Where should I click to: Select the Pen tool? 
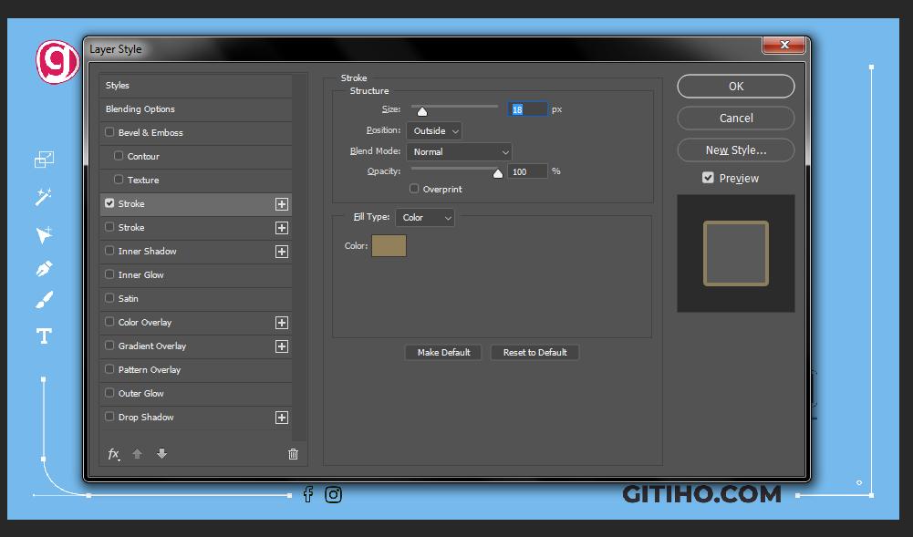(x=43, y=267)
